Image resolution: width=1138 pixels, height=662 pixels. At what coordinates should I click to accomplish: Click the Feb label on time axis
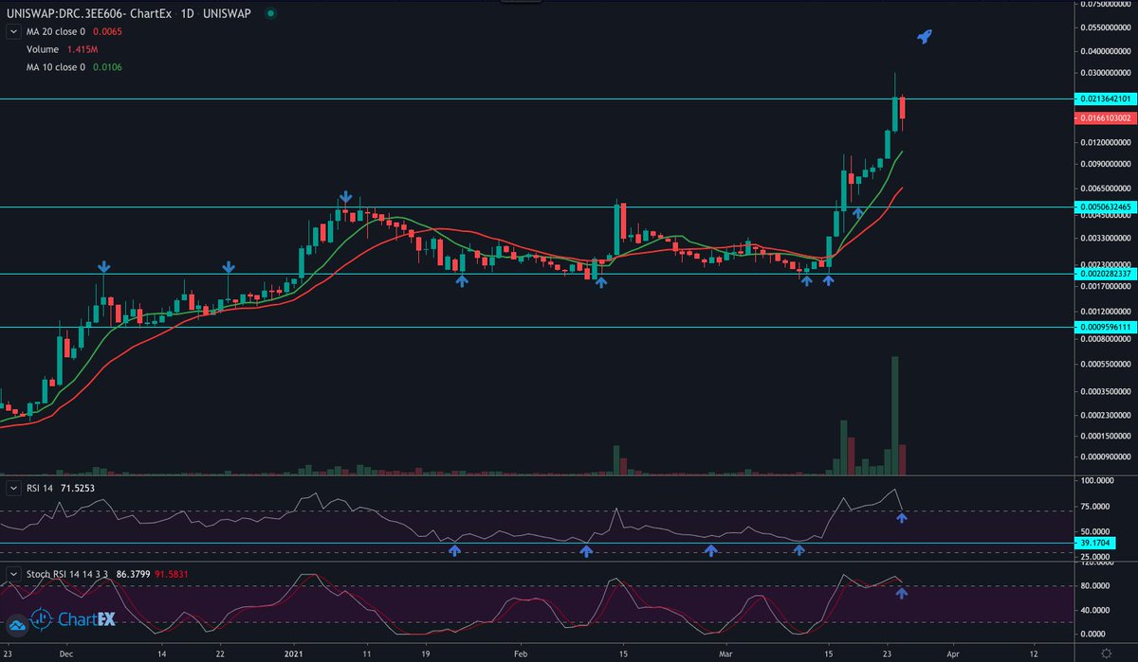(x=519, y=653)
